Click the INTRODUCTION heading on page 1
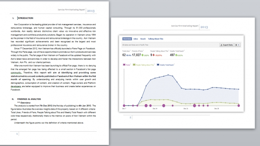 (x=25, y=18)
